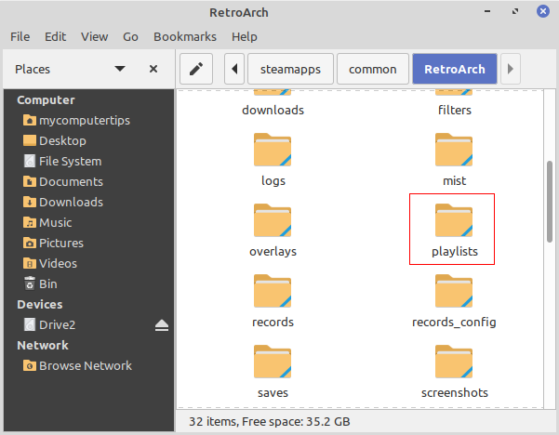This screenshot has height=435, width=559.
Task: Open the Places sidebar dropdown arrow
Action: pos(120,69)
